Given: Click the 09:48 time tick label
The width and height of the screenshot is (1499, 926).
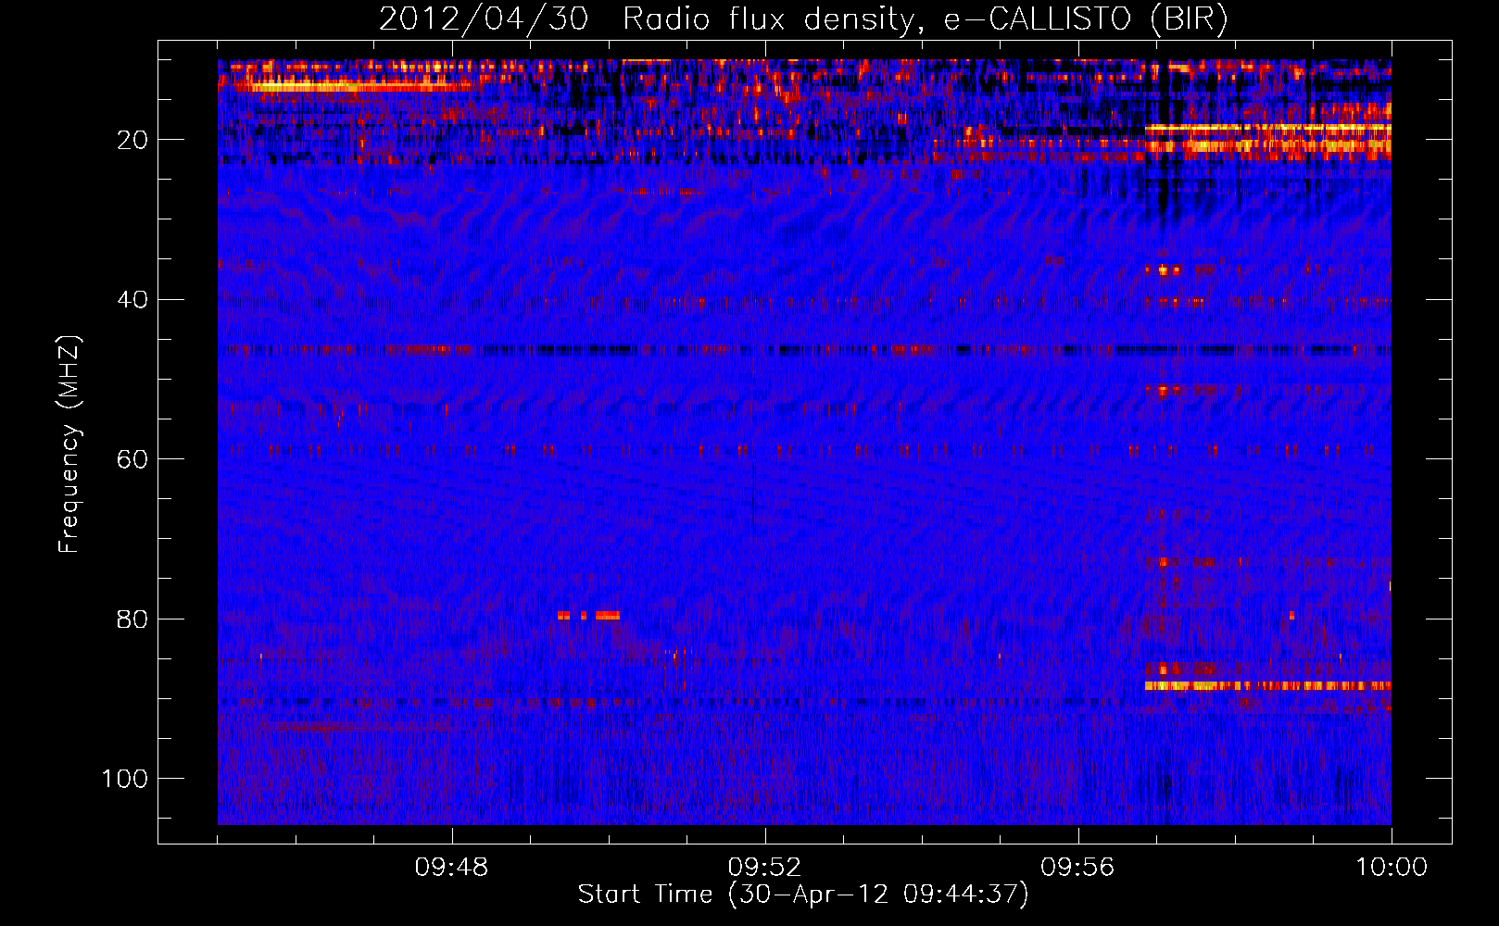Looking at the screenshot, I should (451, 868).
